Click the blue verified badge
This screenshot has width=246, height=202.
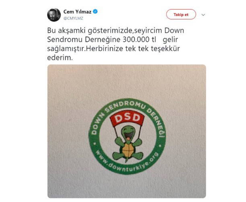[x=95, y=11]
